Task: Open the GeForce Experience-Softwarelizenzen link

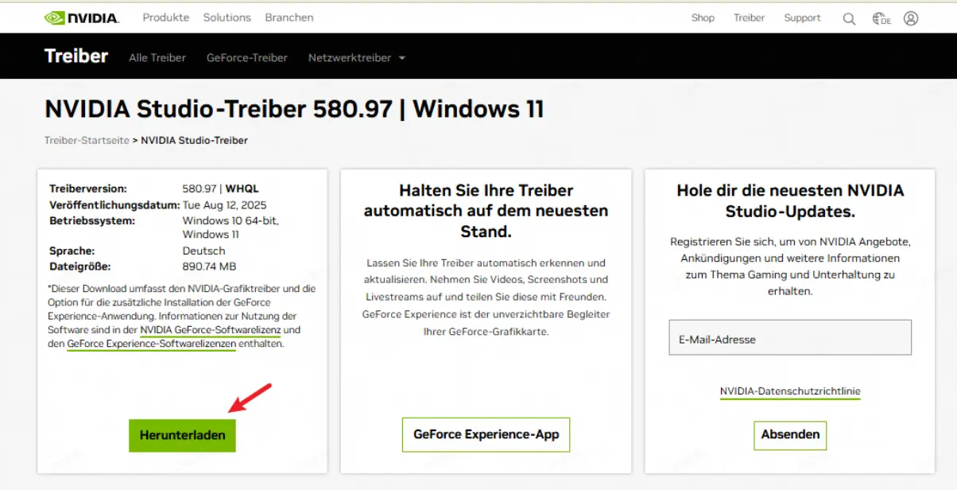Action: point(151,344)
